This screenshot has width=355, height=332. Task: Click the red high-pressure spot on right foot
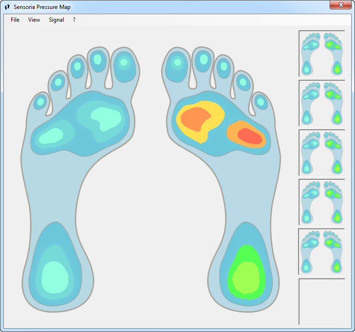(x=250, y=136)
